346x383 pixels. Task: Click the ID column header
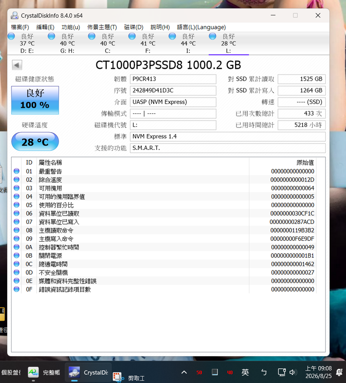click(x=29, y=162)
